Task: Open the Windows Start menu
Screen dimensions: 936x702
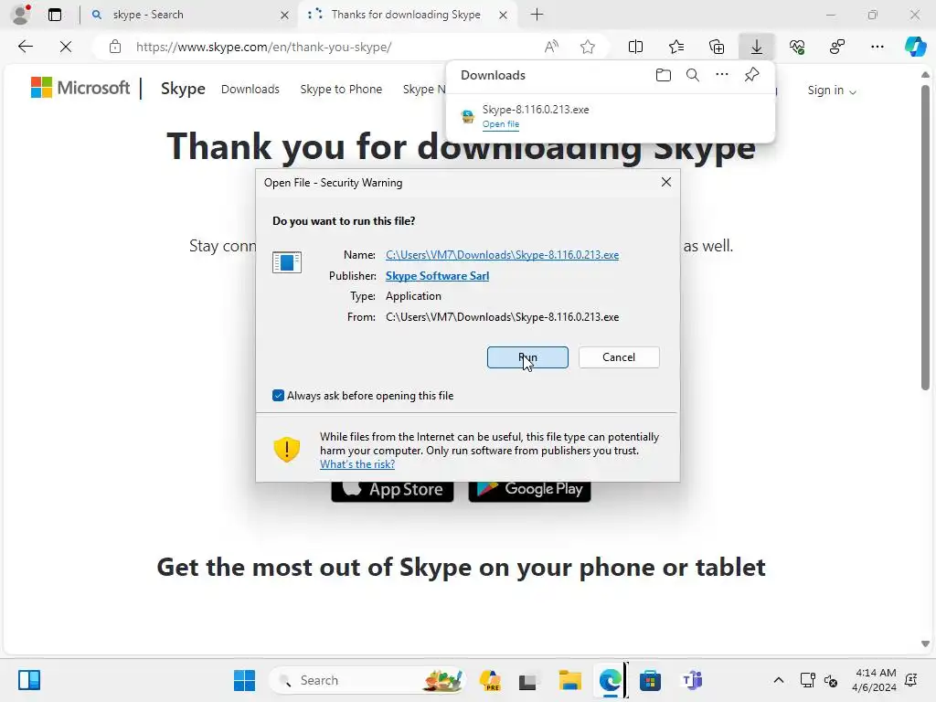Action: [x=244, y=680]
